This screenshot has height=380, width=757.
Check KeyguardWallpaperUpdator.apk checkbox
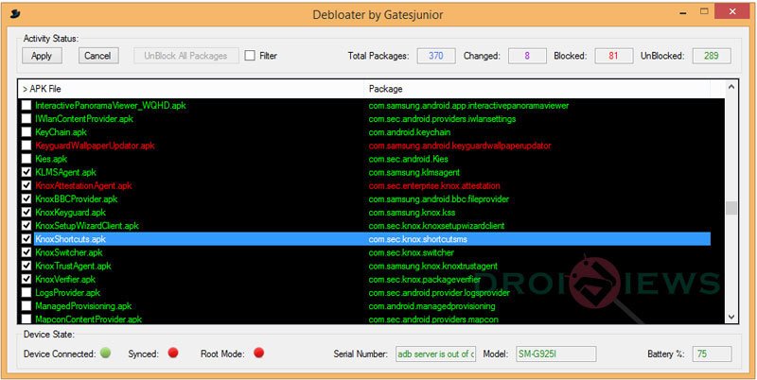(26, 146)
